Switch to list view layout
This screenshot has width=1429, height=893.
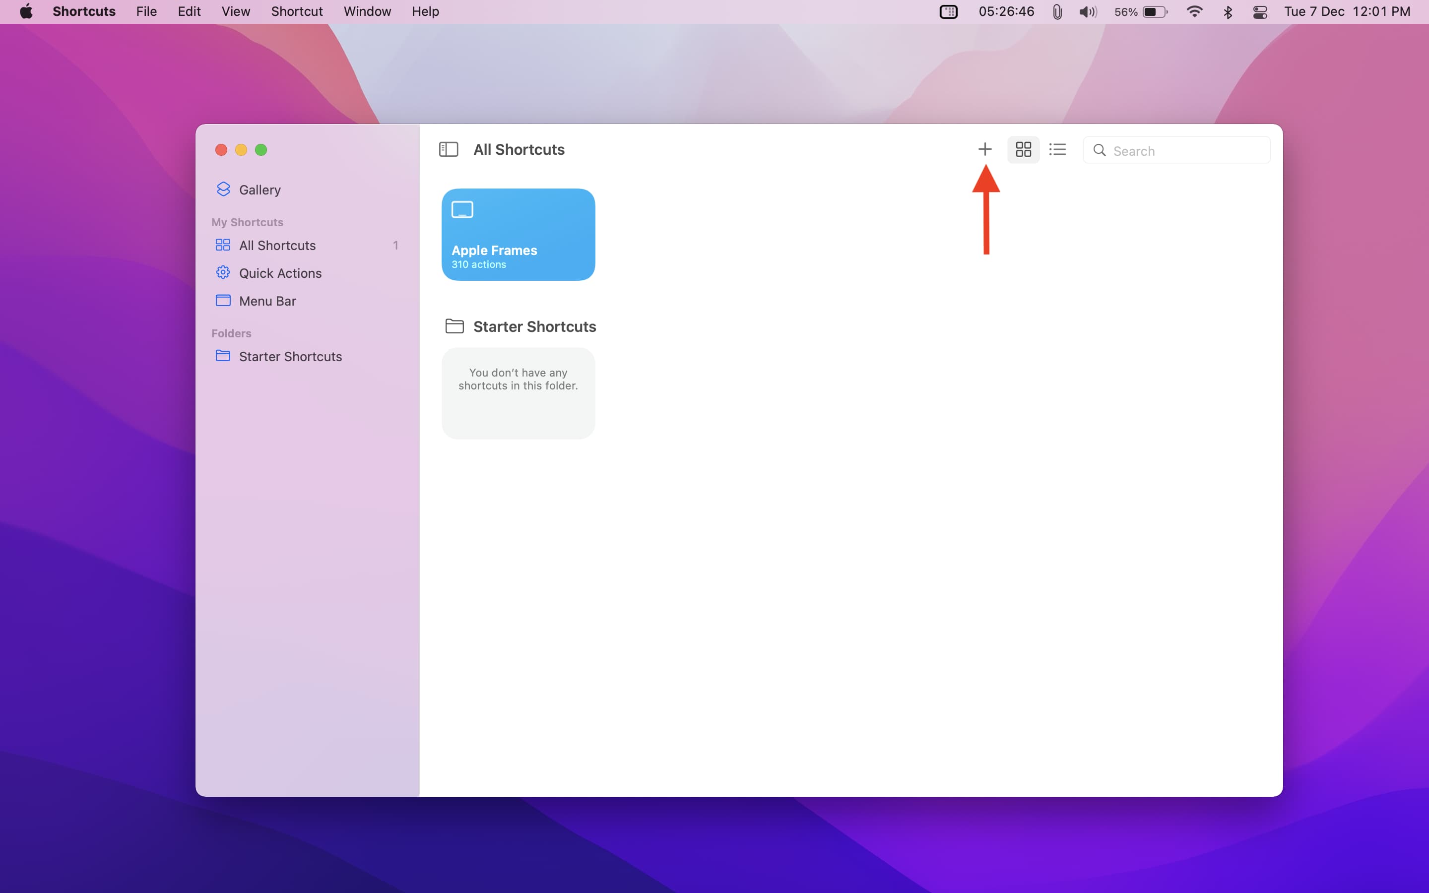point(1056,149)
